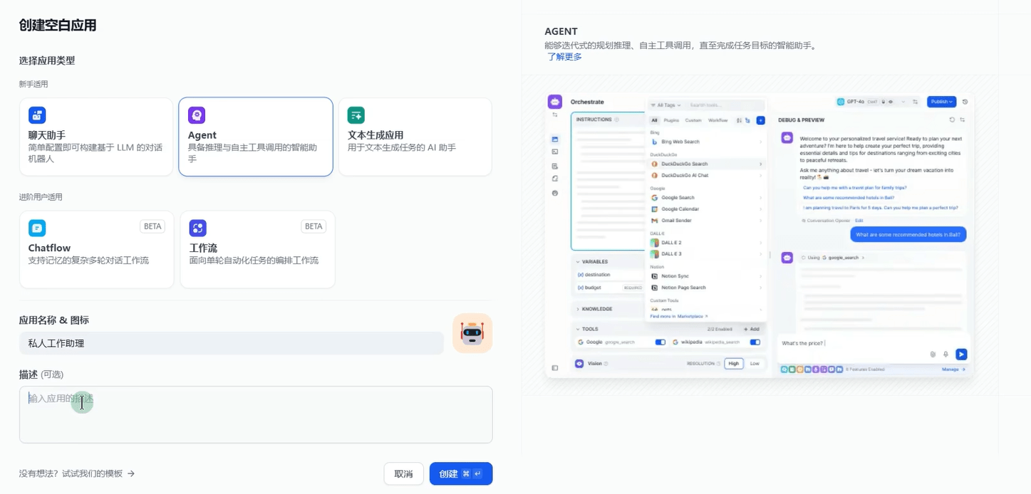Viewport: 1031px width, 494px height.
Task: Choose the 工作流 workflow app type
Action: pyautogui.click(x=257, y=249)
